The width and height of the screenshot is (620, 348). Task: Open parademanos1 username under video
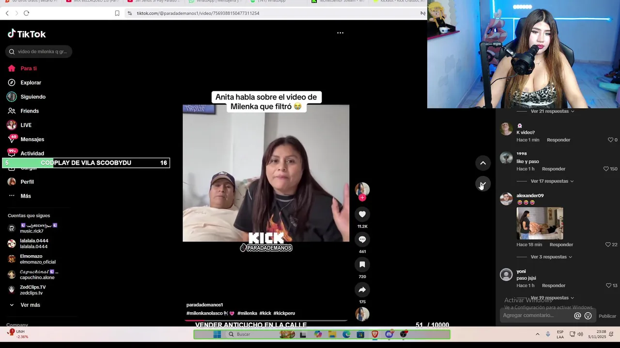205,305
